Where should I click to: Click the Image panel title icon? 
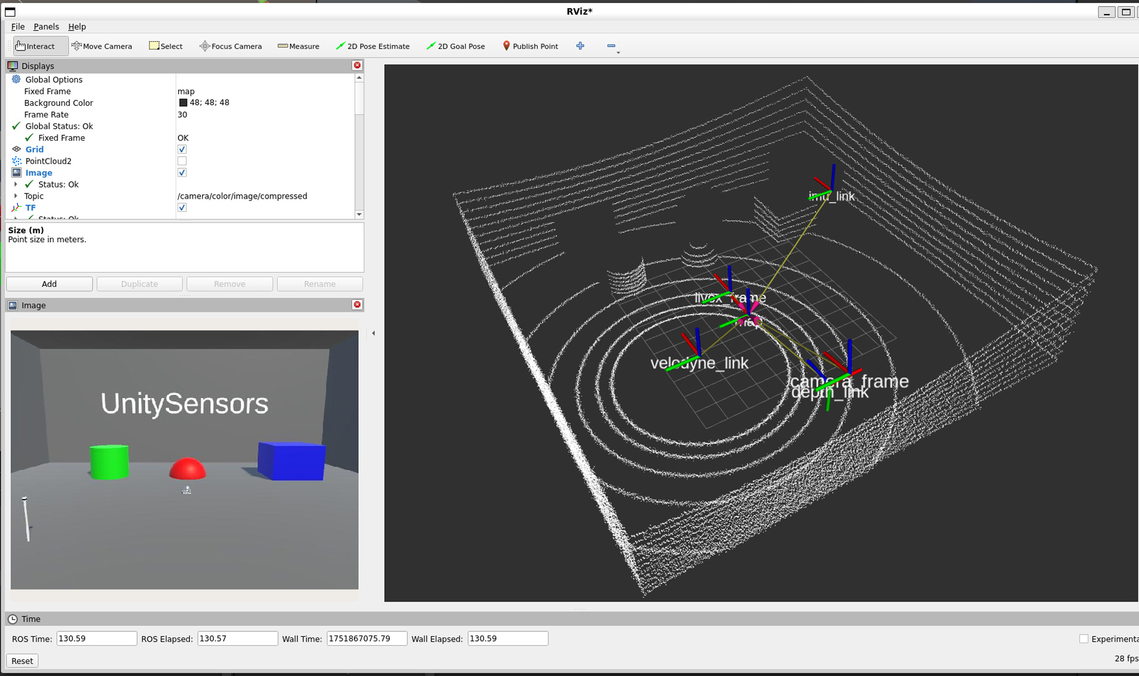tap(12, 305)
